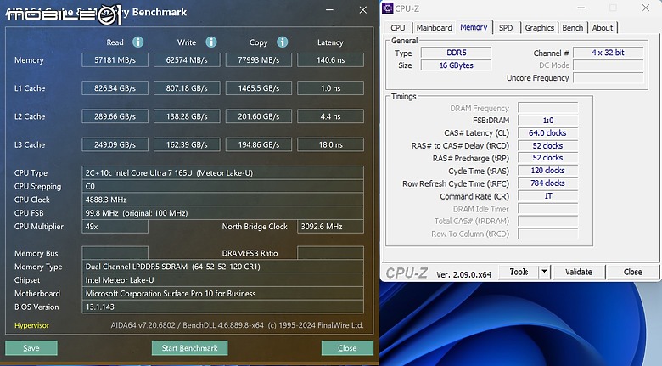Click the Memory Write 62574 MB/s field

[187, 60]
